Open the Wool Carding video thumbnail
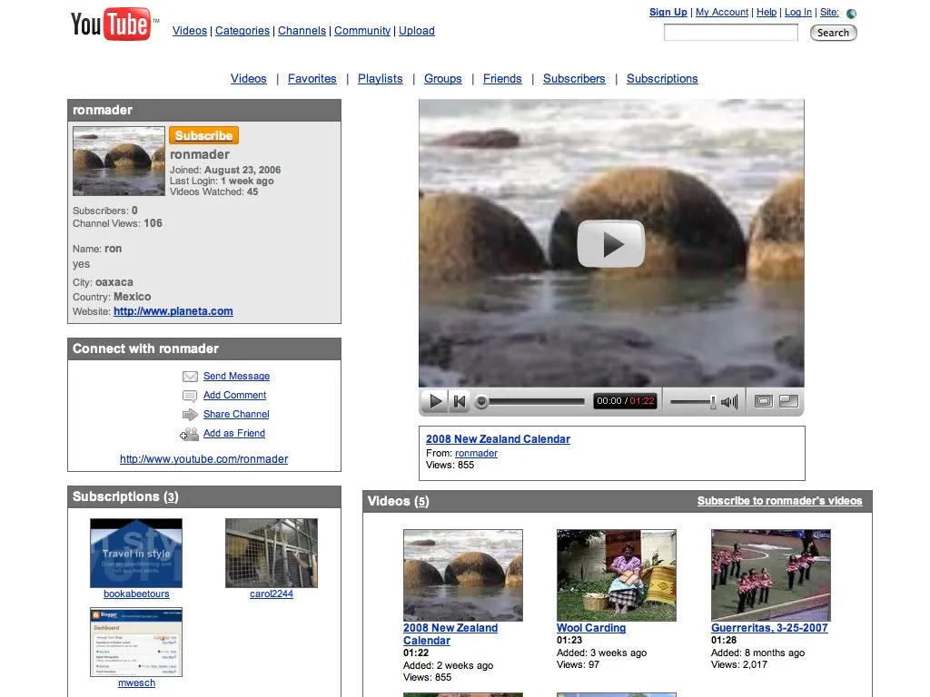The image size is (930, 697). coord(616,575)
